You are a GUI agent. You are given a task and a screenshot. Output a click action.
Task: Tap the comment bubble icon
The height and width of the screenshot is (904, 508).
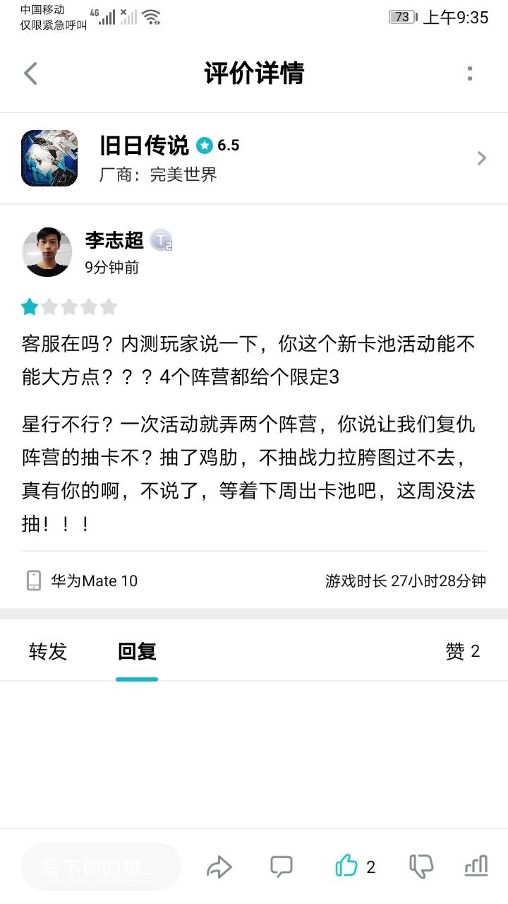coord(282,867)
